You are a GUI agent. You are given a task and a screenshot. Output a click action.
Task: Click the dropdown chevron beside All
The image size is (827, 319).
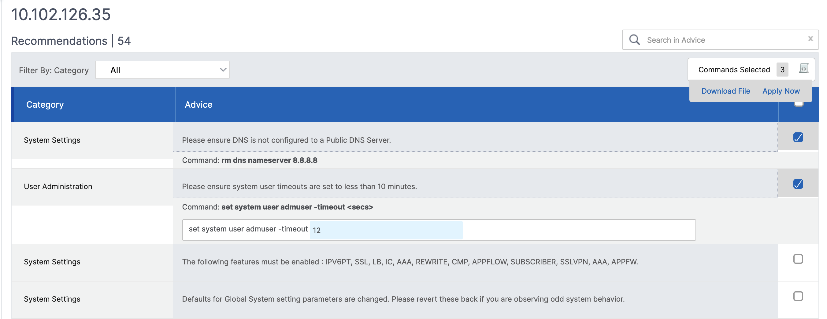pyautogui.click(x=223, y=70)
